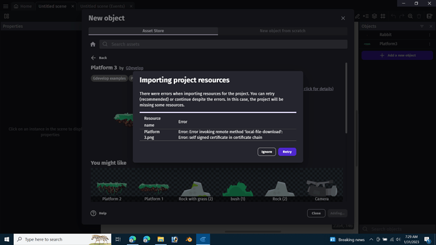This screenshot has height=245, width=436.
Task: Open the panels layout icon in toolbar
Action: [6, 16]
